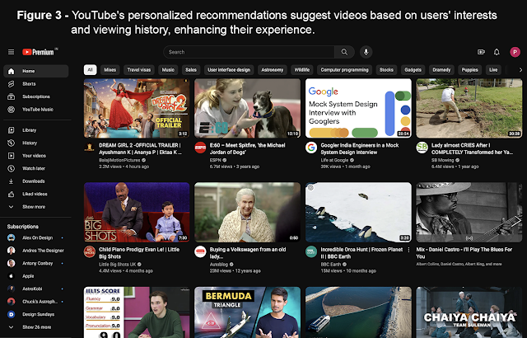Select the Puppies filter chip

pyautogui.click(x=469, y=70)
